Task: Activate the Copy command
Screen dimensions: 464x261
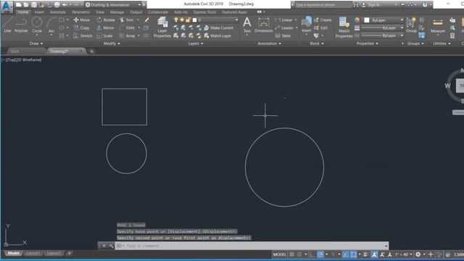Action: (x=82, y=28)
